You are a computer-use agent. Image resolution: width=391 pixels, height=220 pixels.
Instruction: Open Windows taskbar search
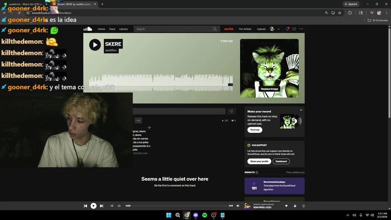coord(177,215)
